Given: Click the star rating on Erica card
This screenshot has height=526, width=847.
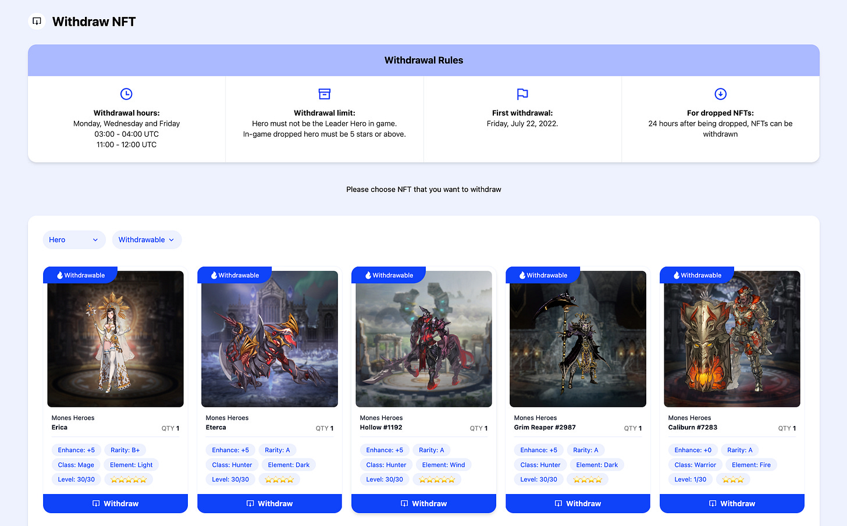Looking at the screenshot, I should [x=129, y=479].
